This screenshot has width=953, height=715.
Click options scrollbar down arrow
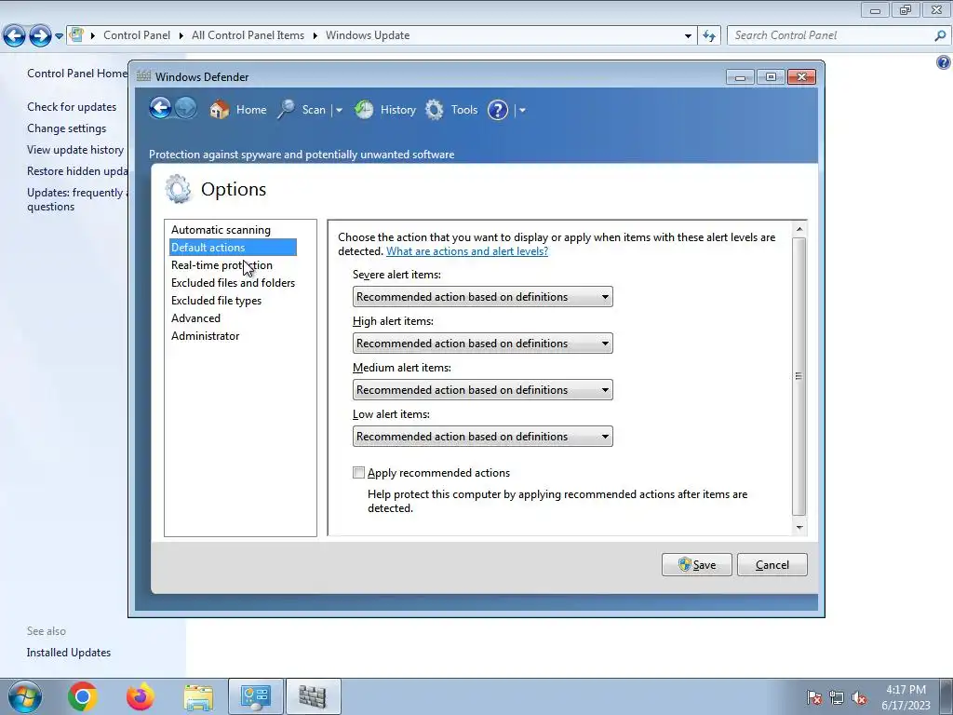tap(799, 528)
